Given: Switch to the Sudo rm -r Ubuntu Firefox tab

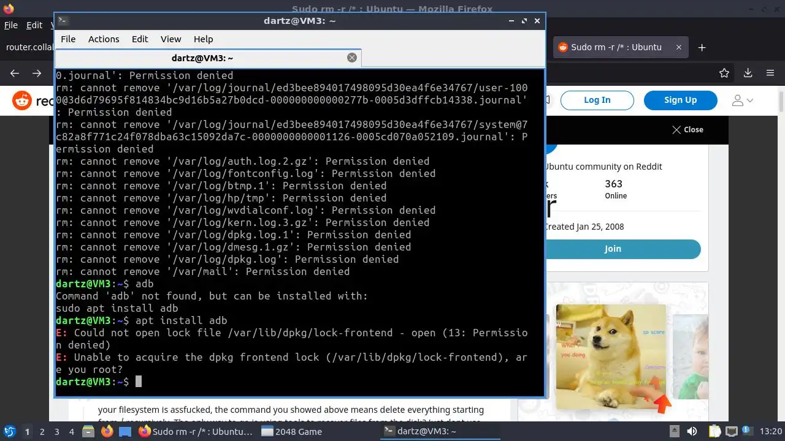Looking at the screenshot, I should pos(619,47).
